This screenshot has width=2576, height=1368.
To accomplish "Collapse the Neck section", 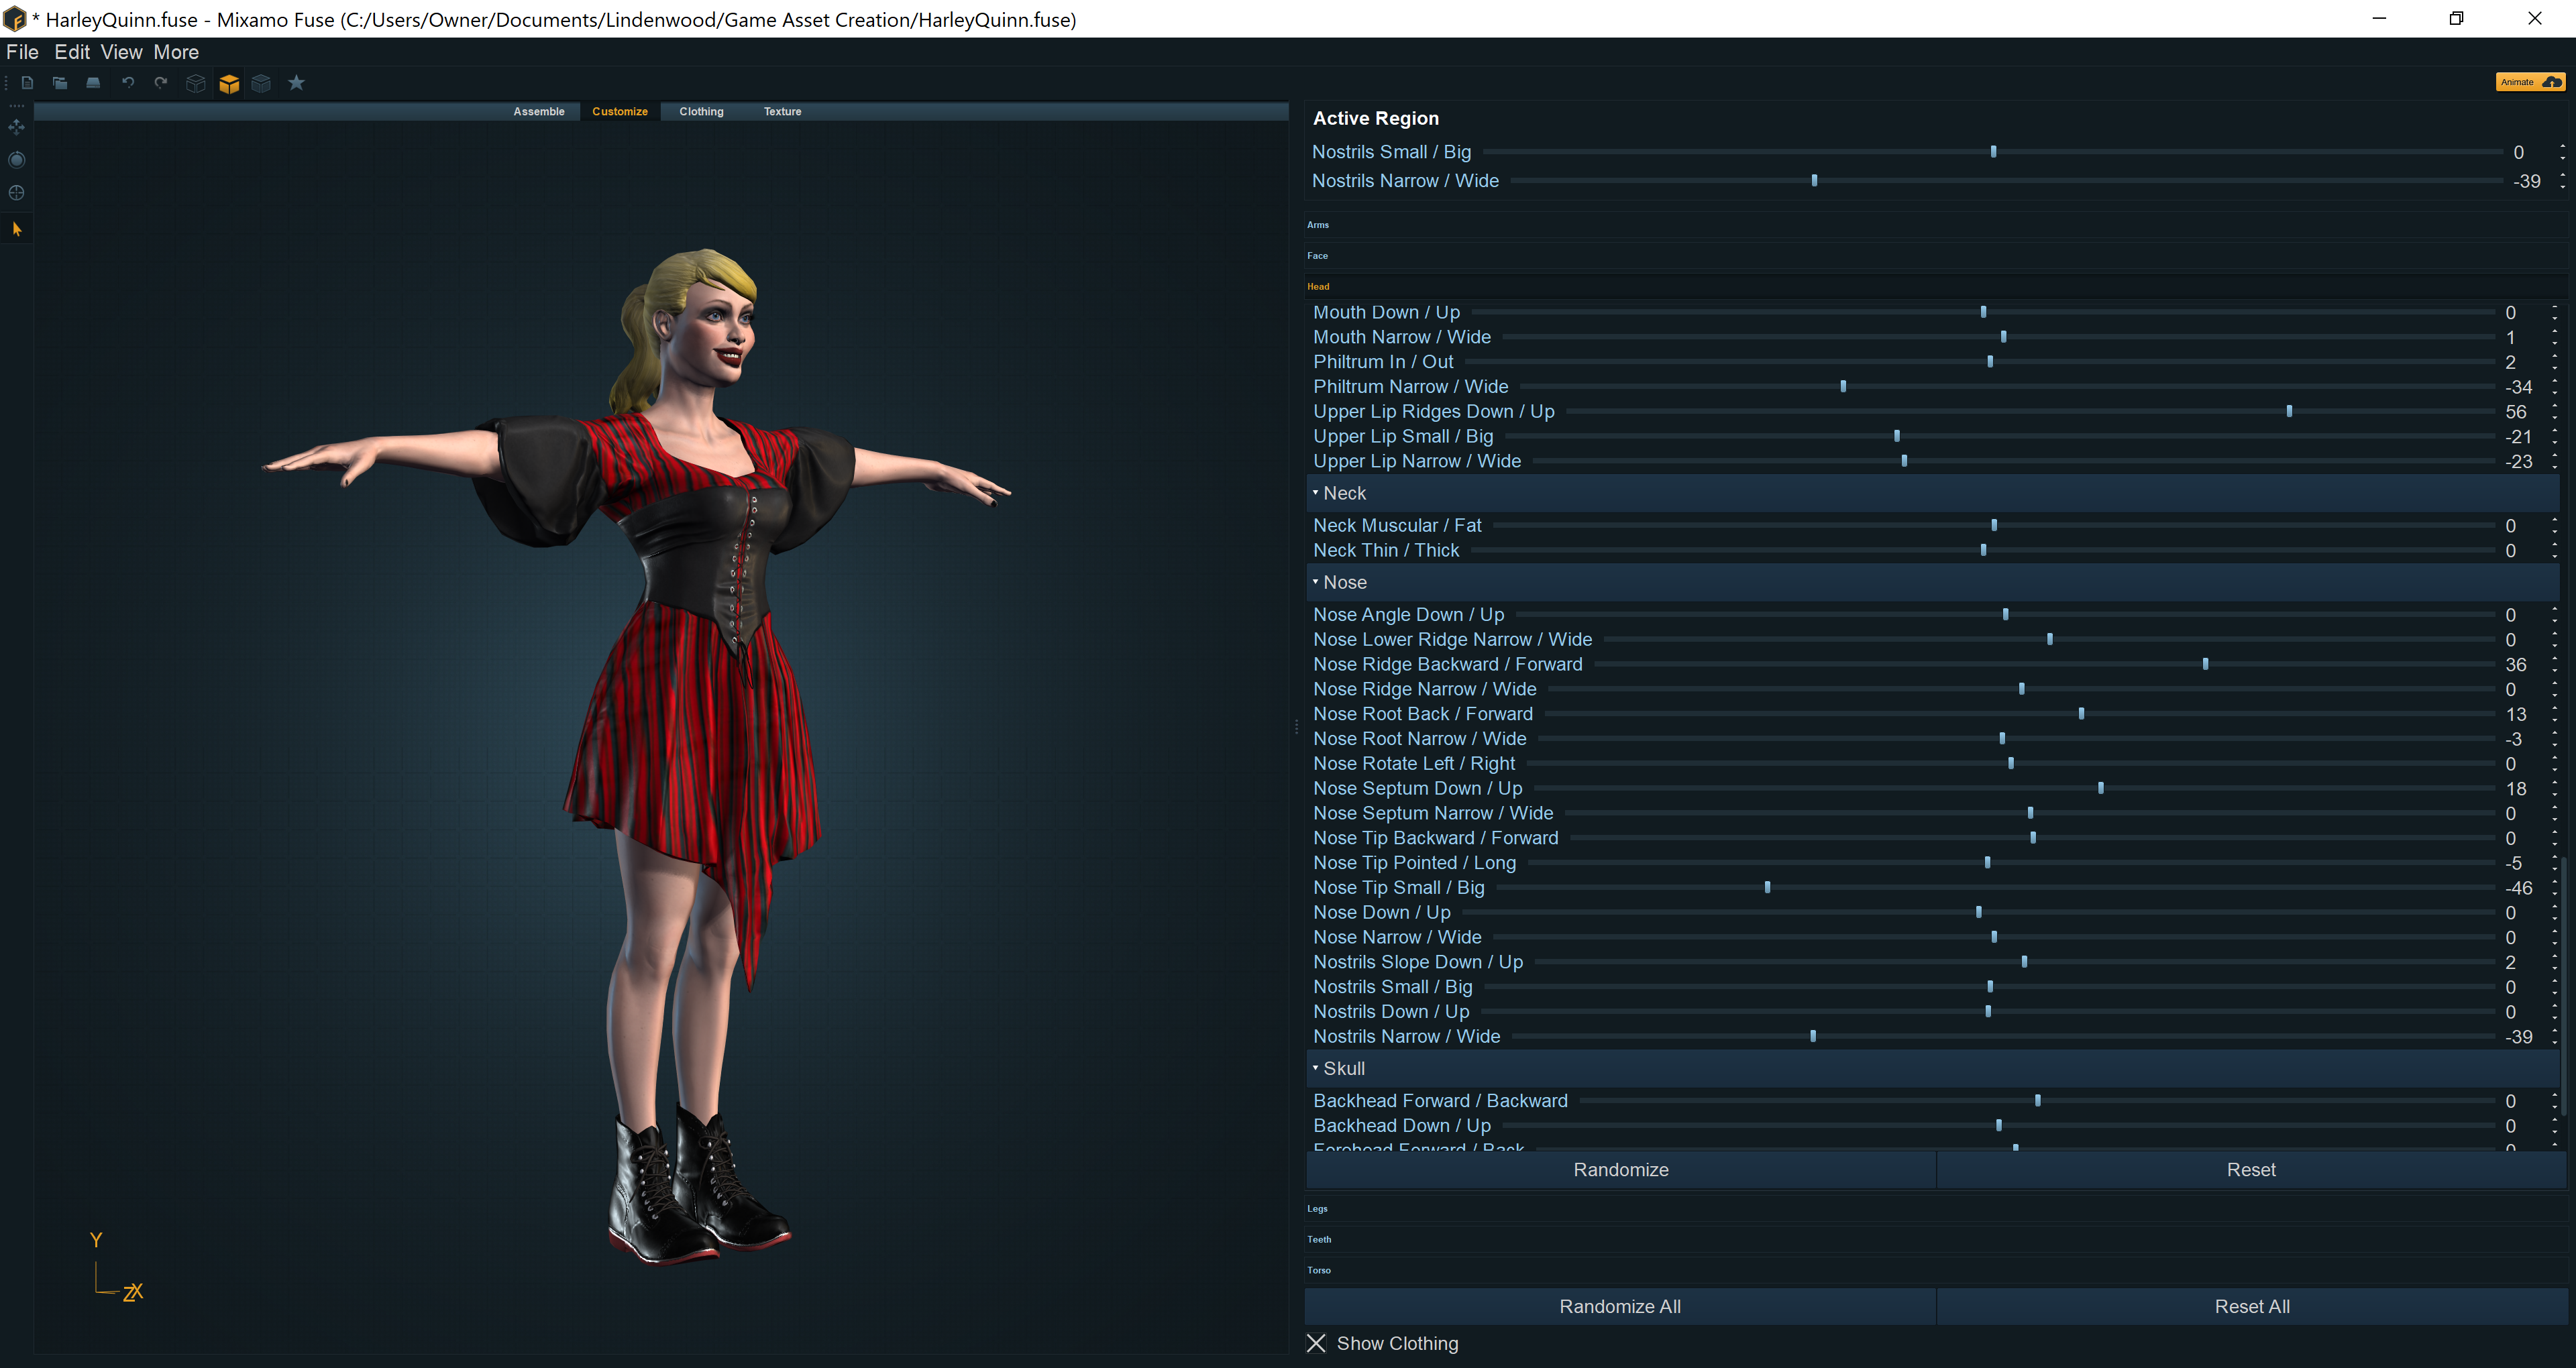I will (x=1316, y=492).
